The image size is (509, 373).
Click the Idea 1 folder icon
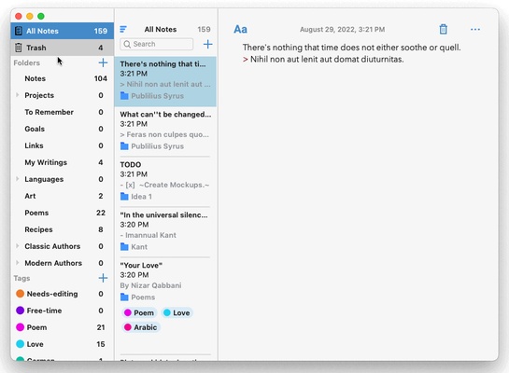pyautogui.click(x=124, y=197)
